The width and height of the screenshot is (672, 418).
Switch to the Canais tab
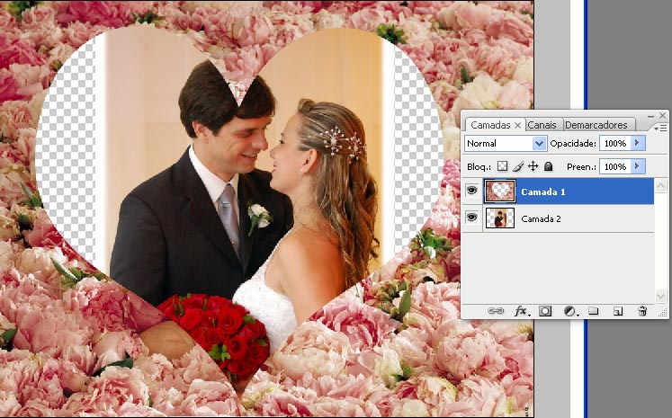[x=542, y=125]
